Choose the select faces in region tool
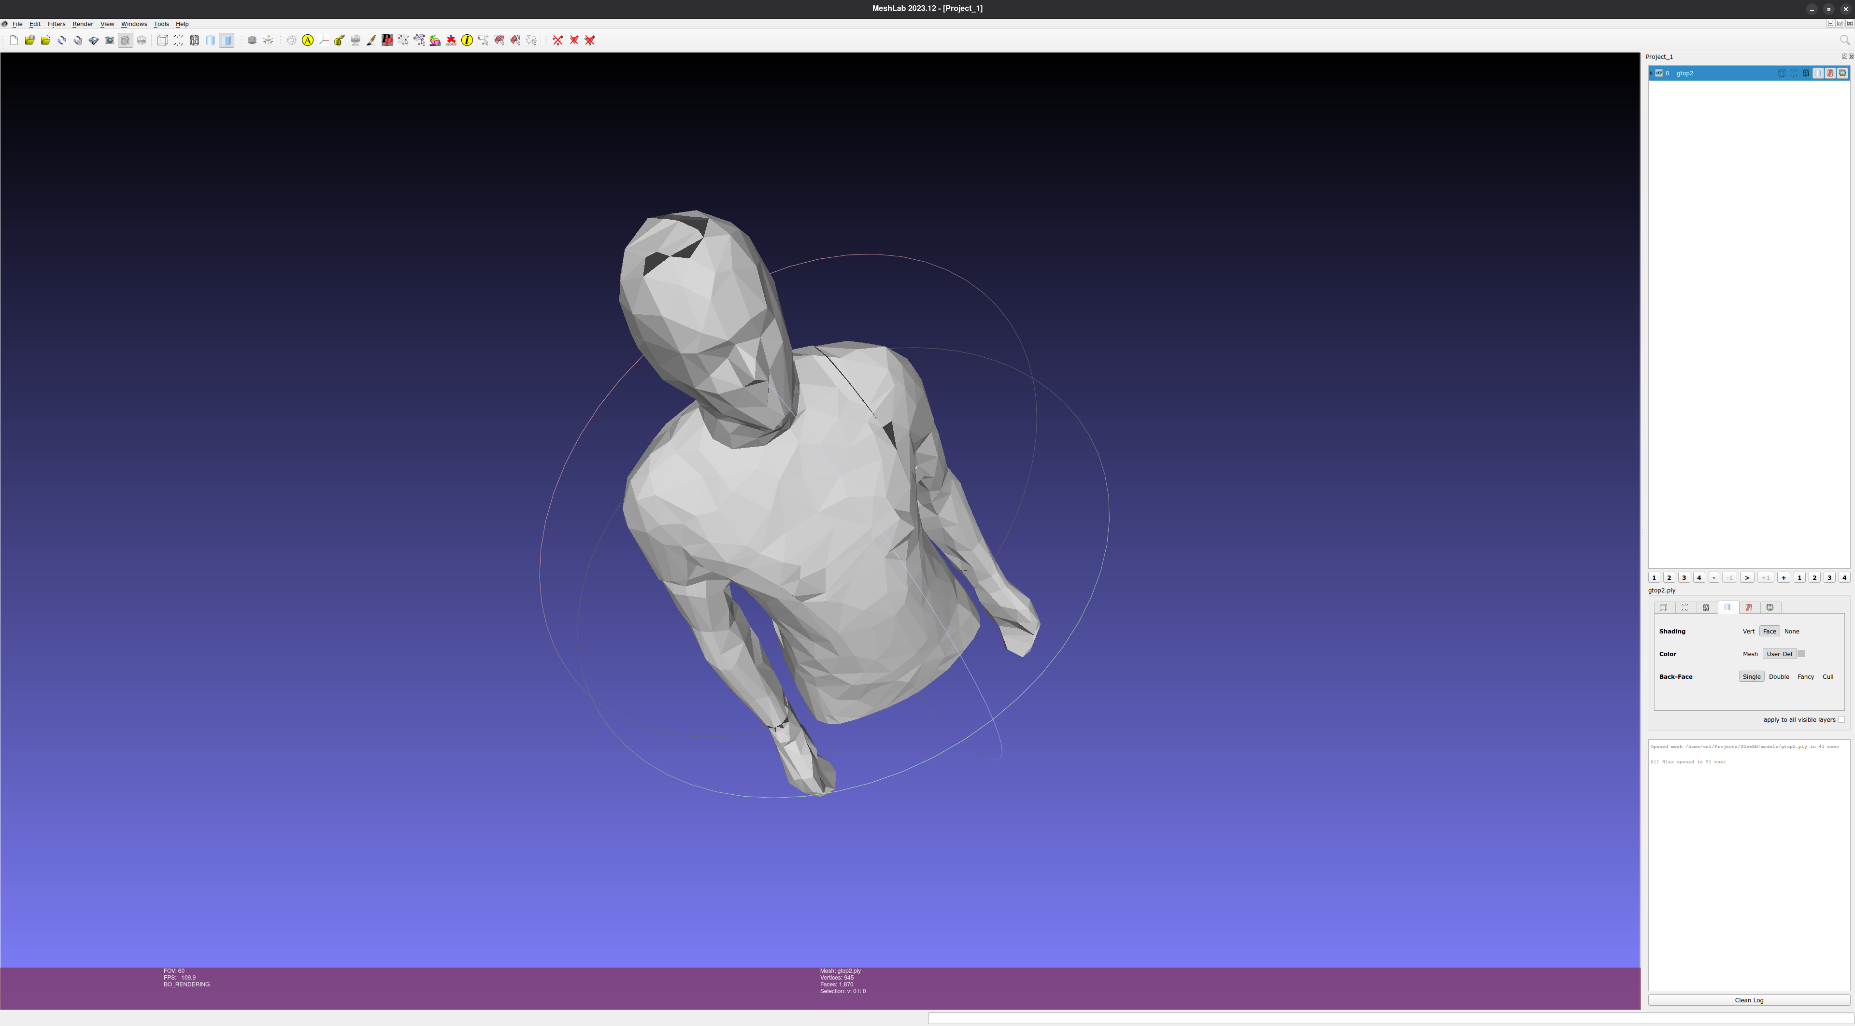This screenshot has width=1855, height=1026. [499, 40]
